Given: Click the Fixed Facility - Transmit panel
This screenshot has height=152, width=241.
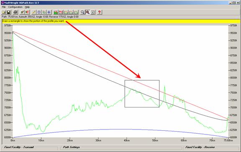Looking at the screenshot, I should coord(30,147).
